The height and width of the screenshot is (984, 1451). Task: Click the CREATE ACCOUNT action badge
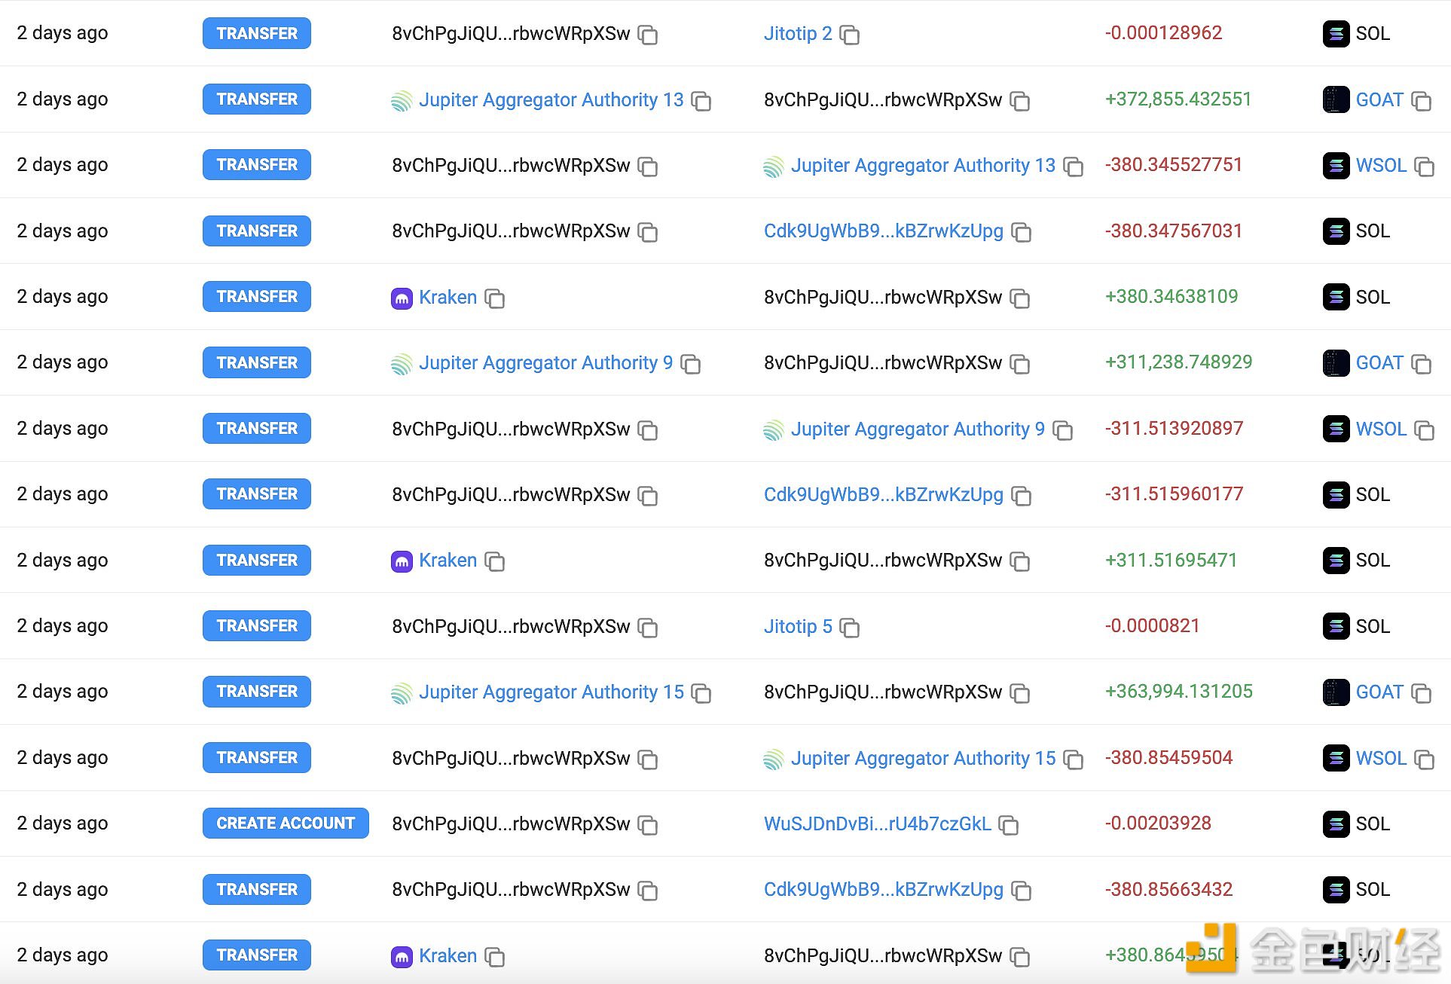pyautogui.click(x=286, y=823)
